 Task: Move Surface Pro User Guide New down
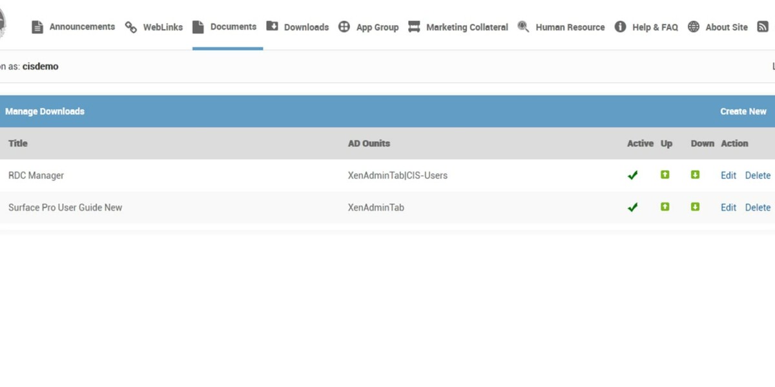[696, 207]
